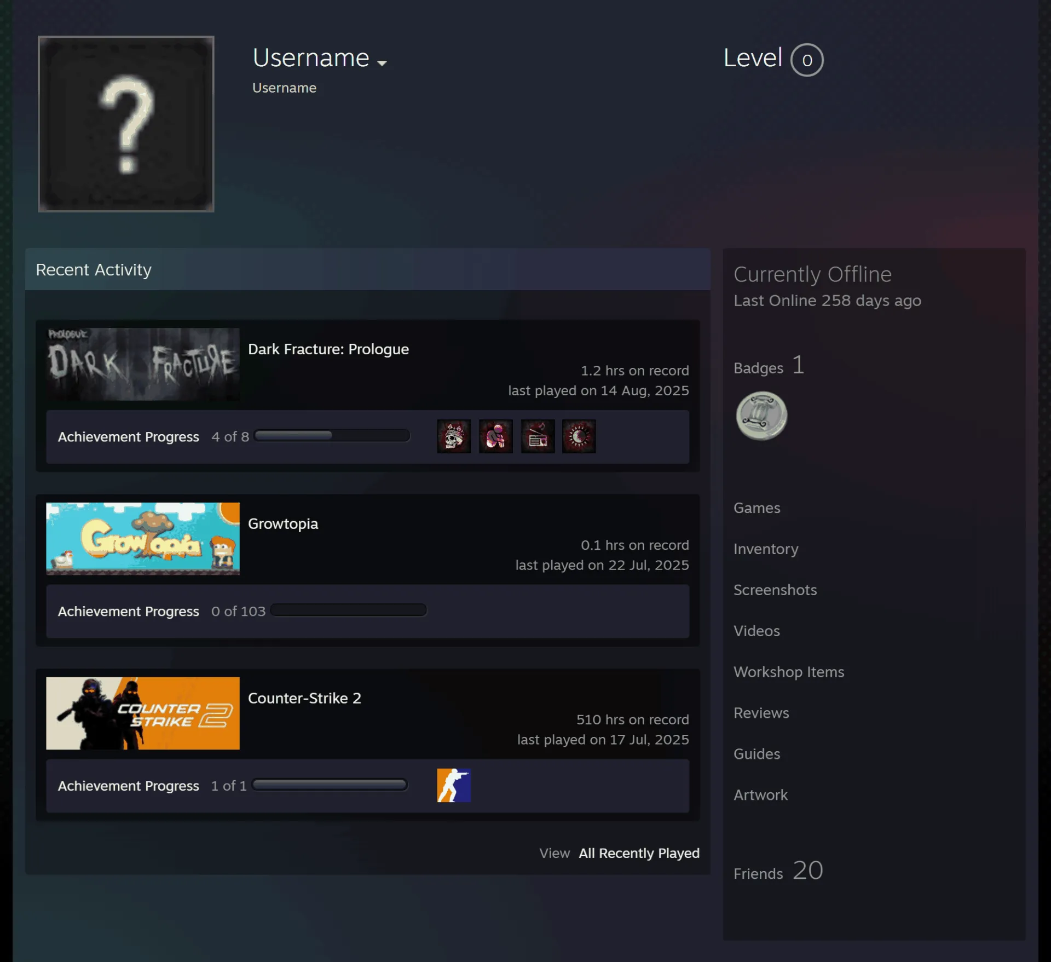
Task: View the Counter-Strike 2 achievement icon
Action: click(453, 785)
